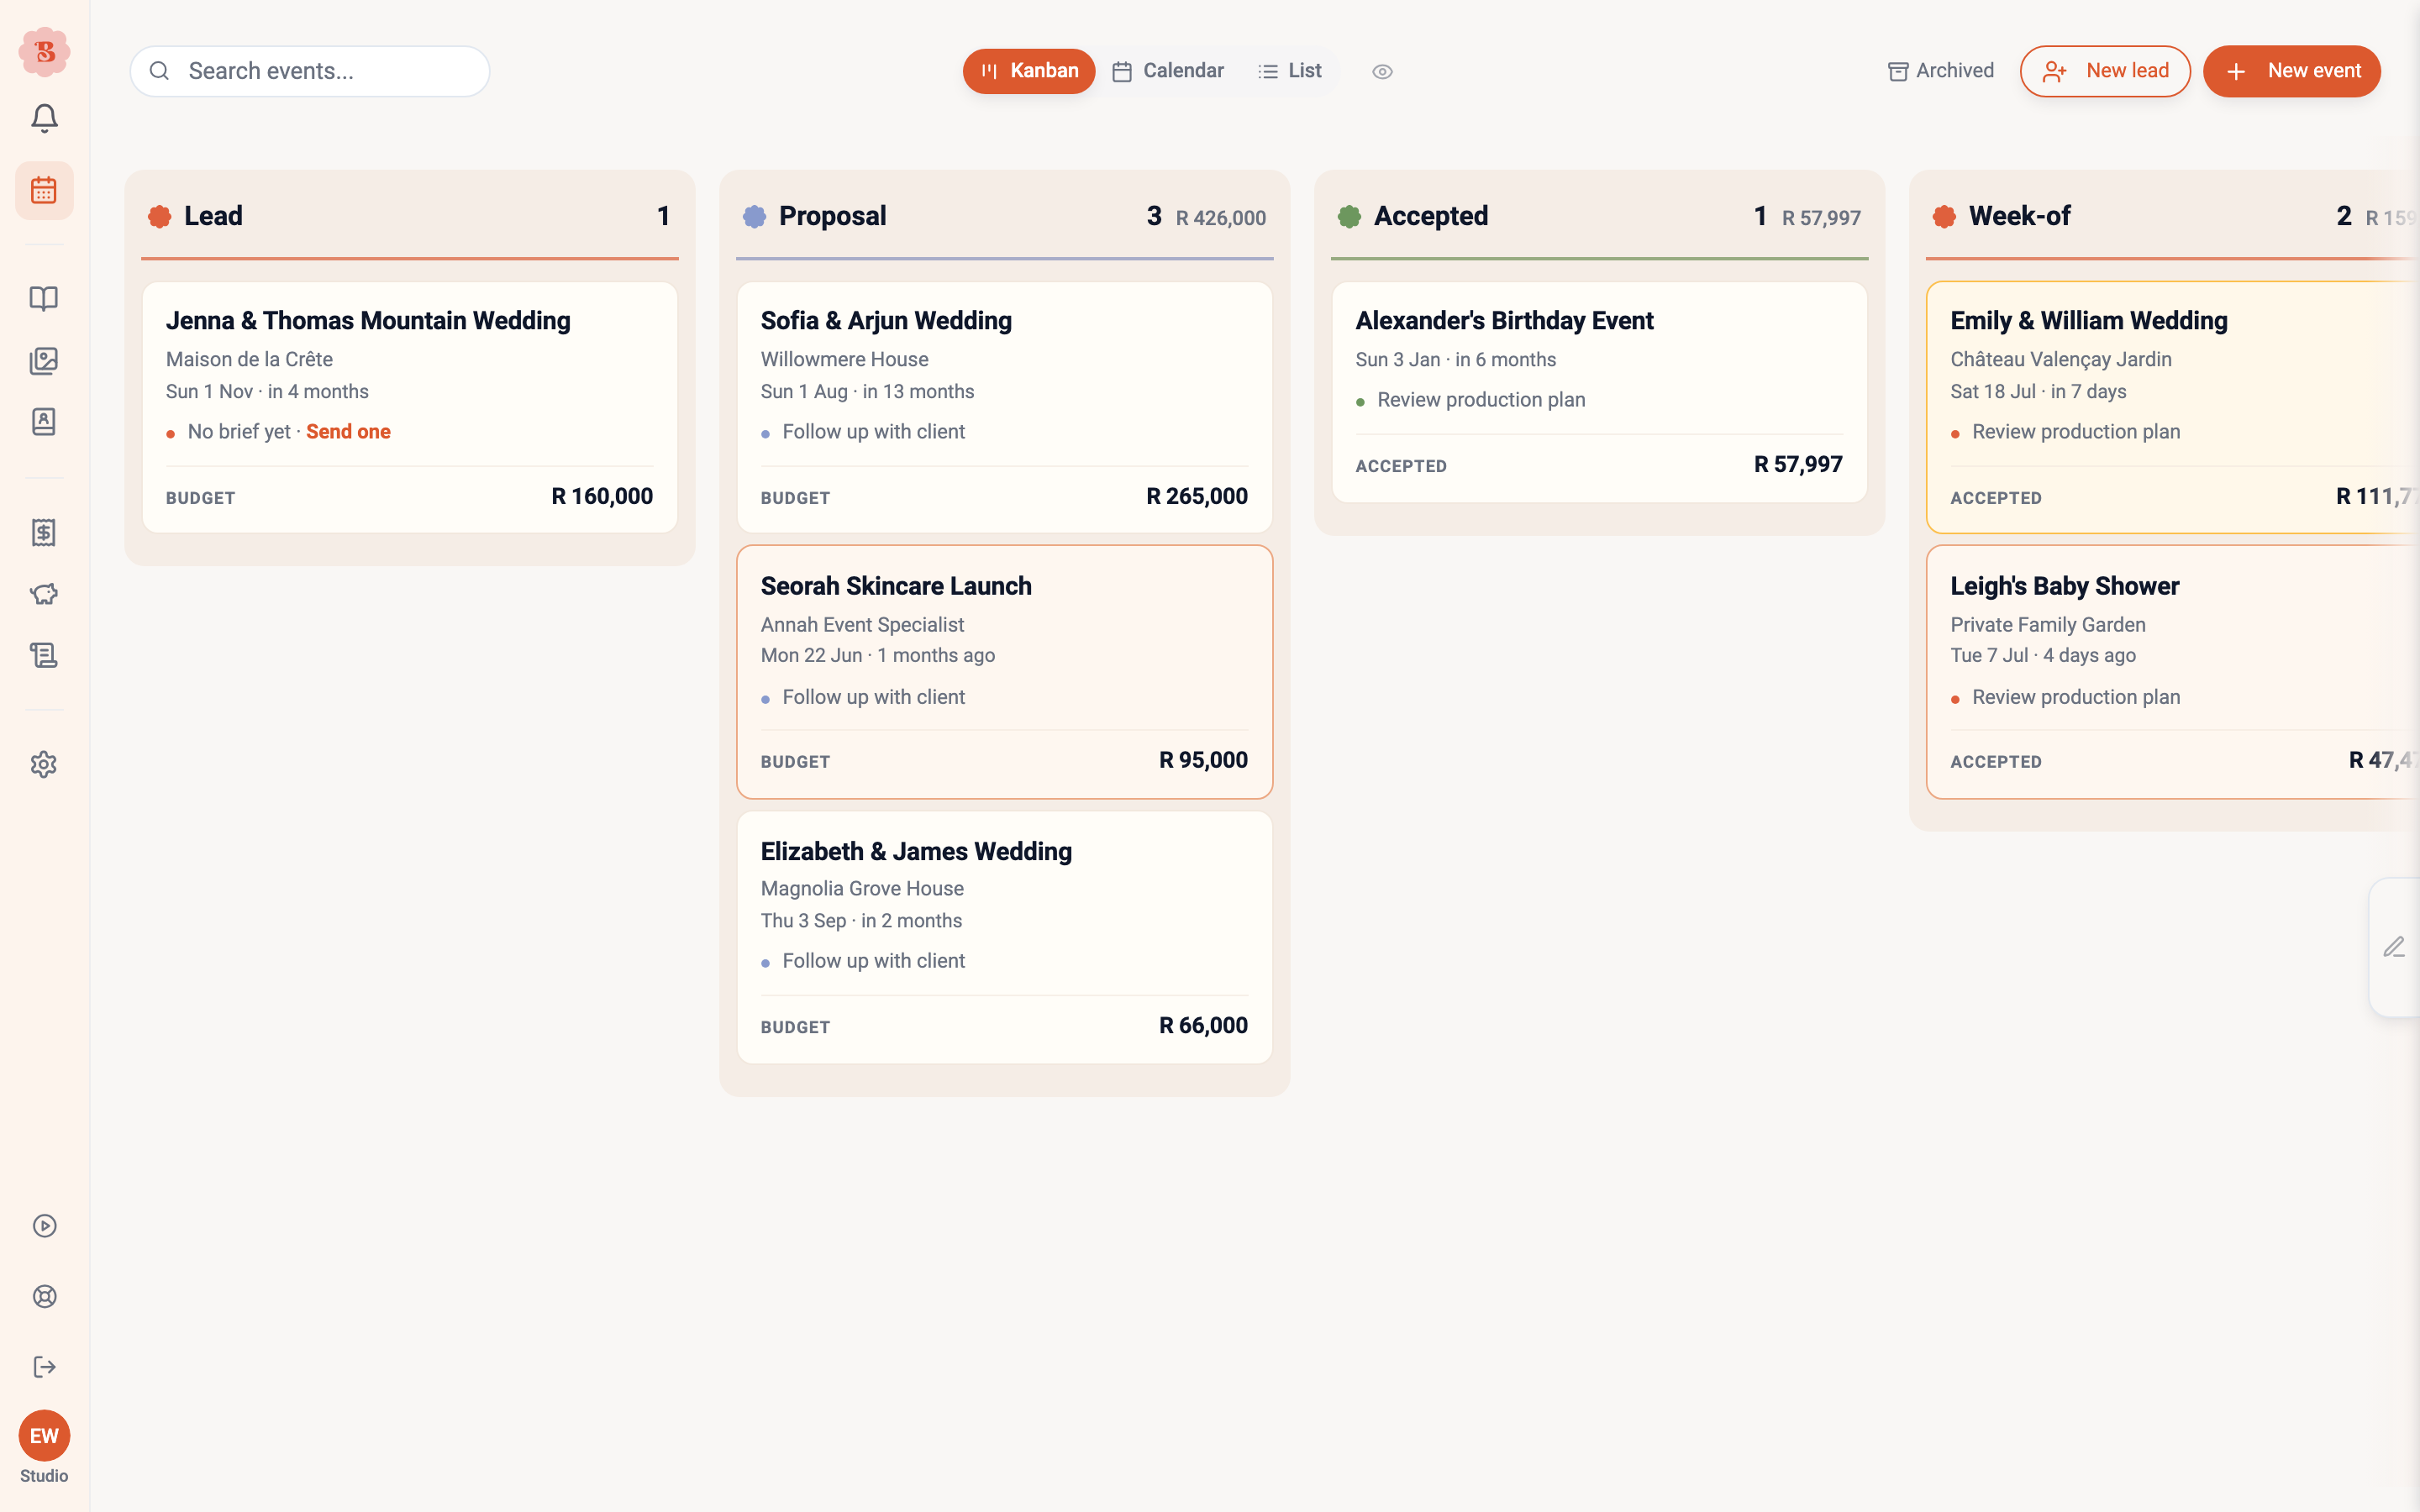Open the invoice dollar receipt icon
This screenshot has width=2420, height=1512.
pyautogui.click(x=44, y=532)
